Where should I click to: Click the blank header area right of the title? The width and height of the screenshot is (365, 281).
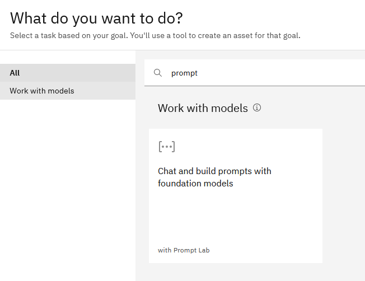[x=280, y=18]
